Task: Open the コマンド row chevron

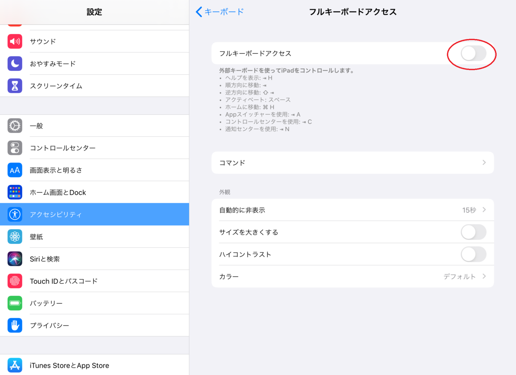Action: tap(484, 163)
